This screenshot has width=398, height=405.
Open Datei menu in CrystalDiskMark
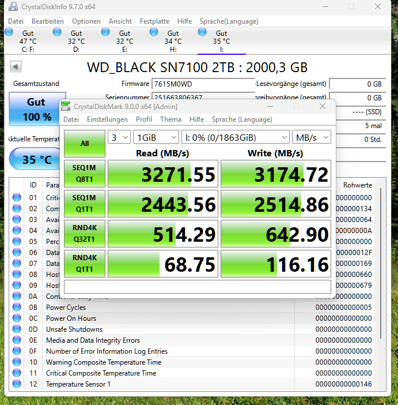[x=71, y=119]
